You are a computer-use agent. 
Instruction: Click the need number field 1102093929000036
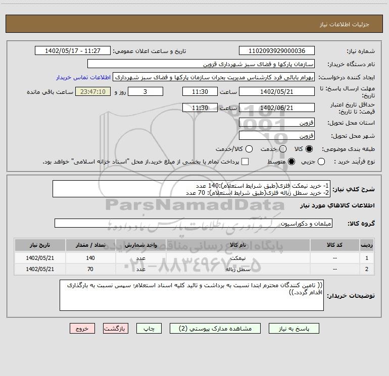click(x=277, y=50)
